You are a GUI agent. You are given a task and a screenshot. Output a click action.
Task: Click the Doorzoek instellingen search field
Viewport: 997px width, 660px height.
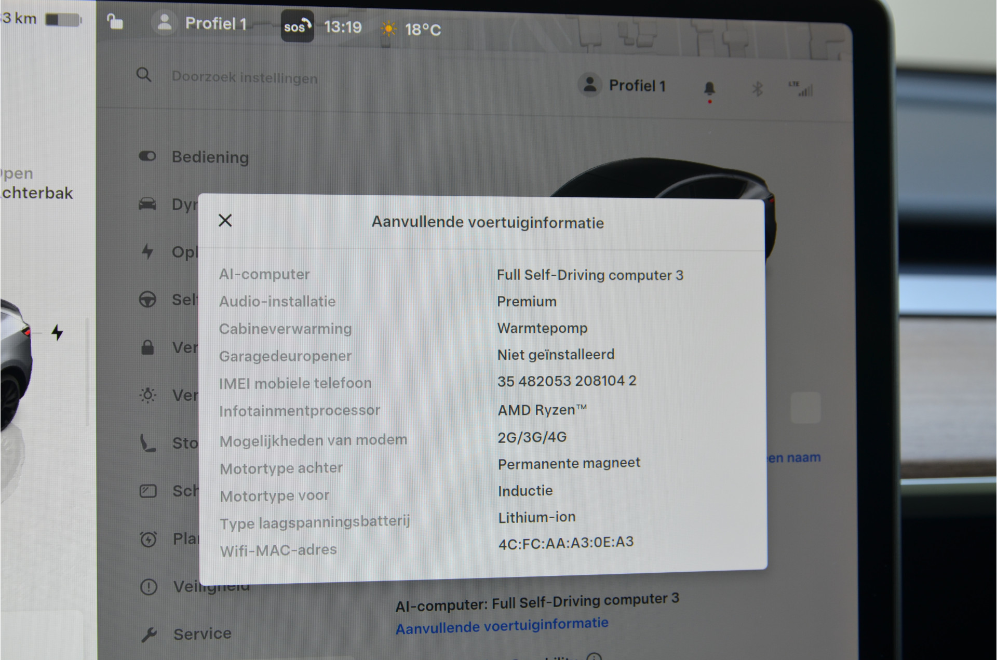[x=244, y=77]
